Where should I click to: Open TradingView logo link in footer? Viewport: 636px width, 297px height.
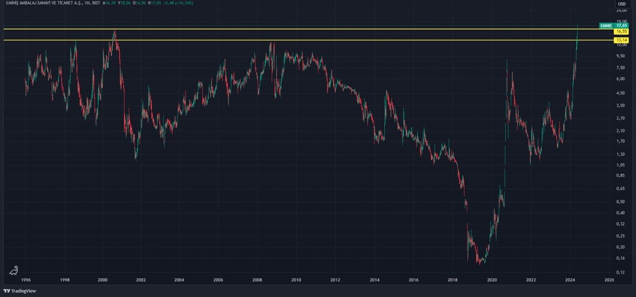pos(19,292)
